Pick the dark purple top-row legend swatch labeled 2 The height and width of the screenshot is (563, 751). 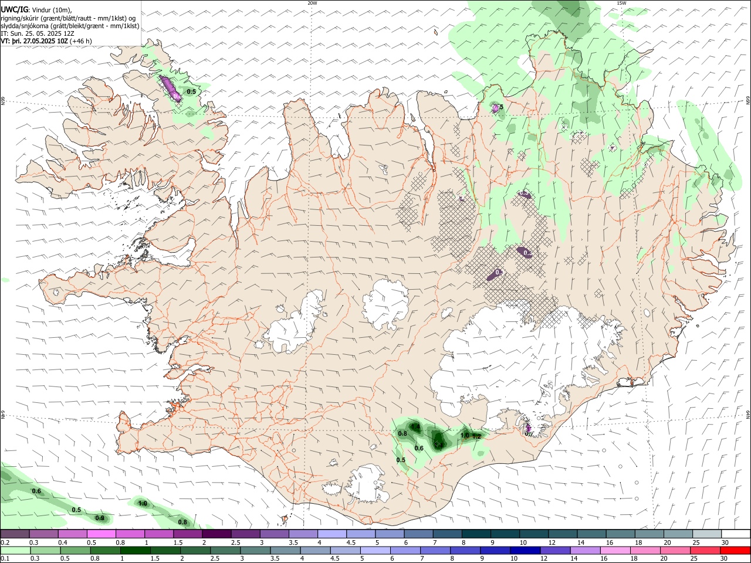[x=216, y=534]
